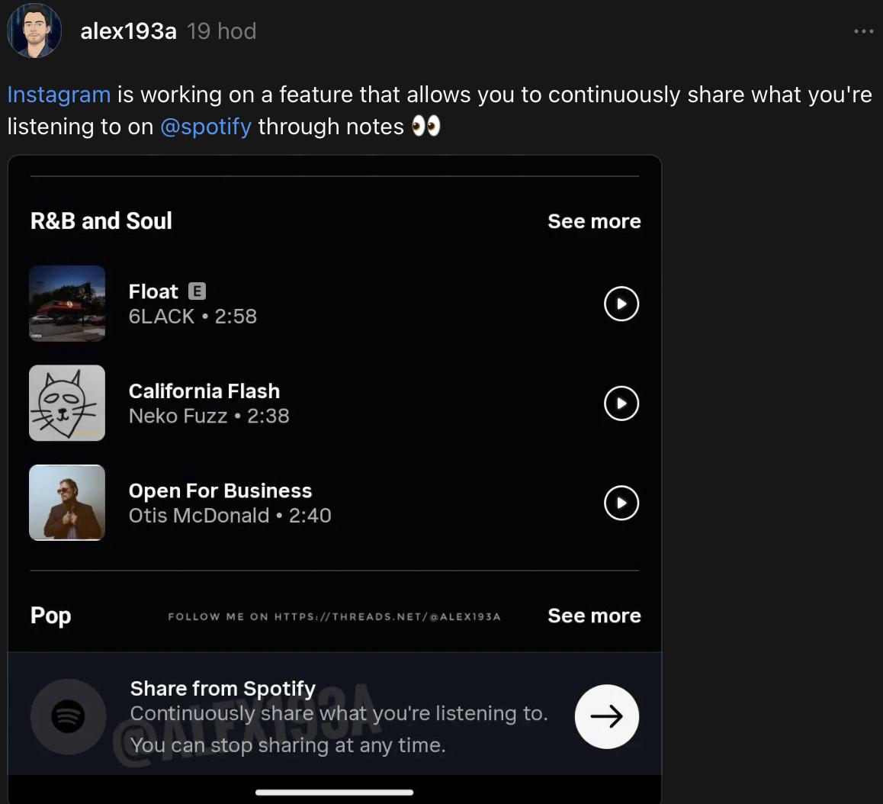
Task: Click the 19 hod post timestamp
Action: (x=222, y=31)
